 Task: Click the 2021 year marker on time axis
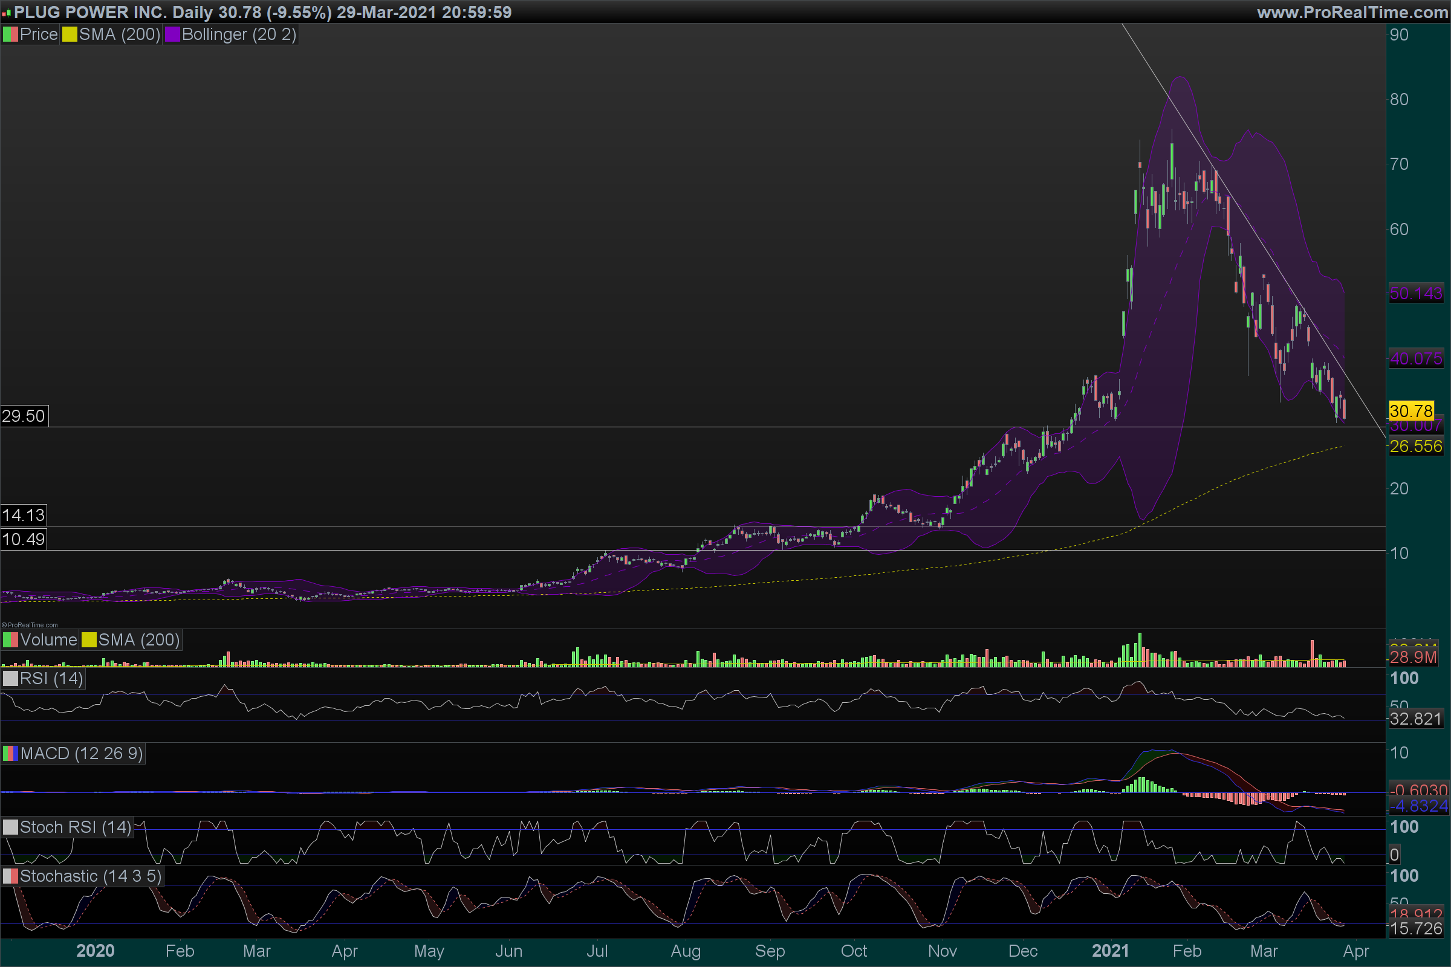coord(1110,951)
